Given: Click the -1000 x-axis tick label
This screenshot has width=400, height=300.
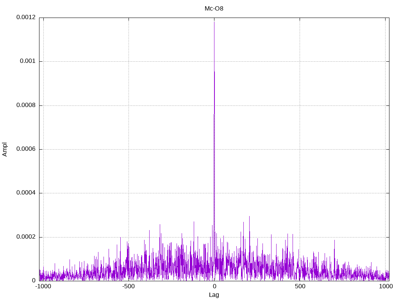Looking at the screenshot, I should [43, 286].
